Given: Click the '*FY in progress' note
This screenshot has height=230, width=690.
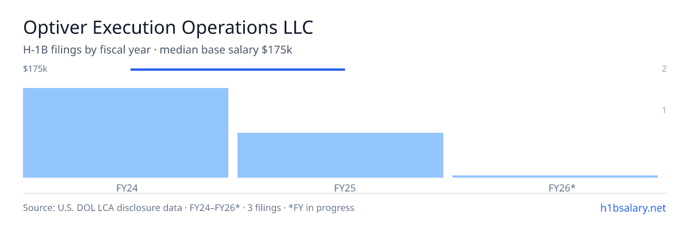Looking at the screenshot, I should pos(319,208).
